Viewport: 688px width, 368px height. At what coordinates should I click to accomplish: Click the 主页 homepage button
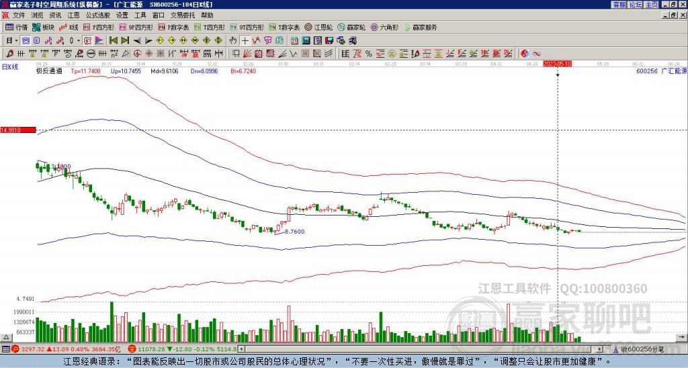[x=652, y=5]
